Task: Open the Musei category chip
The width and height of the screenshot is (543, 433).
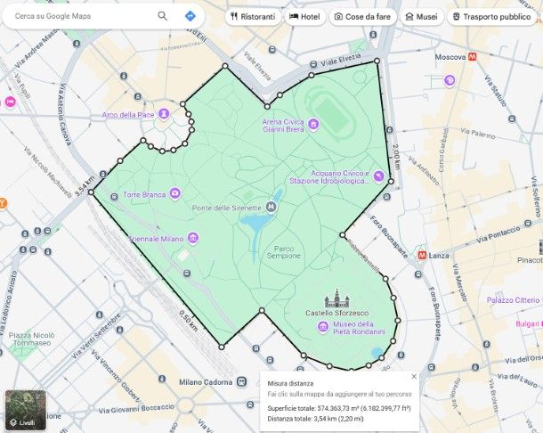Action: click(421, 16)
